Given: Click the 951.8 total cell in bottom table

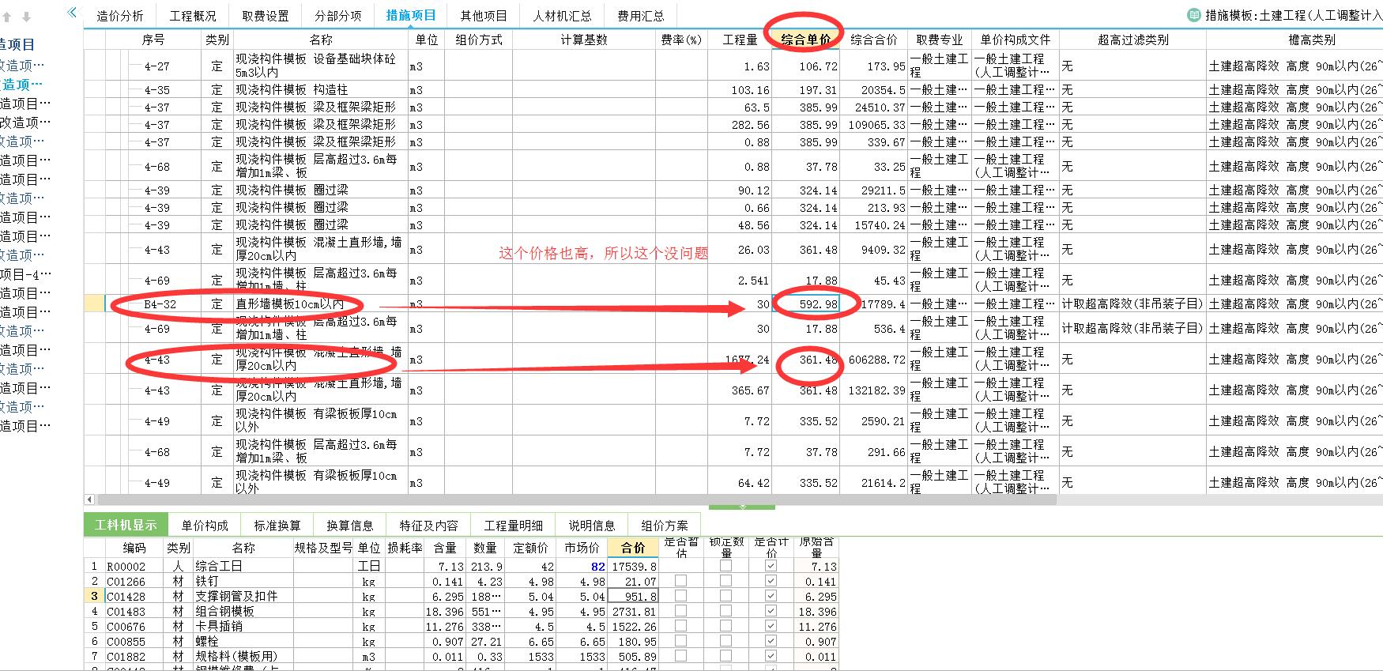Looking at the screenshot, I should point(632,596).
